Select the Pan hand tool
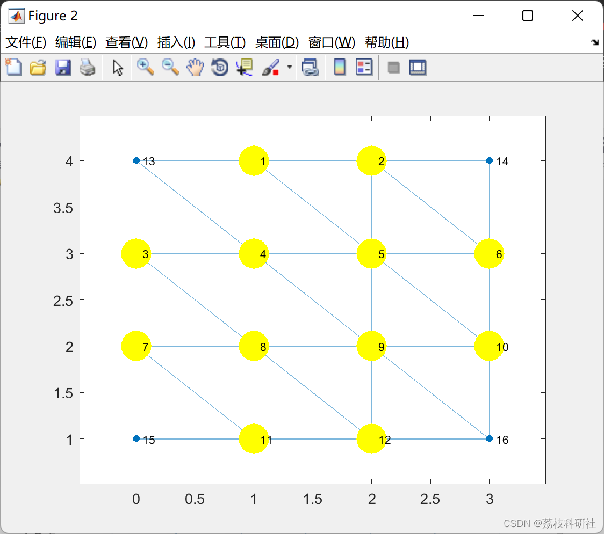 click(x=195, y=67)
